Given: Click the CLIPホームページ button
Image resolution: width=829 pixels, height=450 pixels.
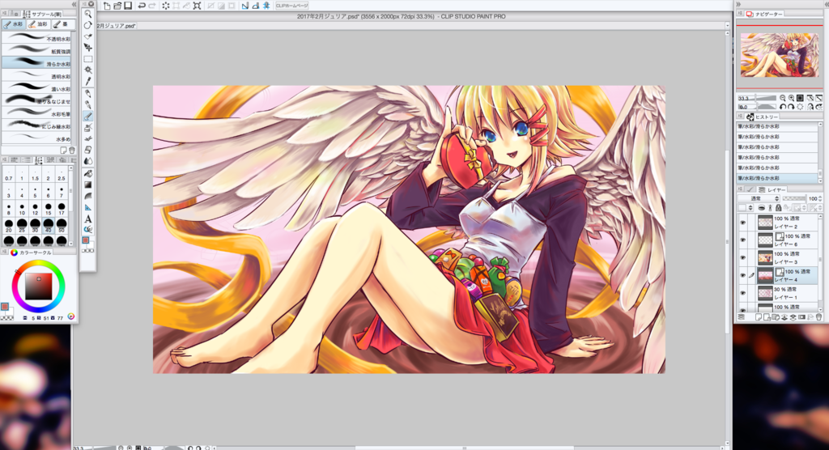Looking at the screenshot, I should 291,6.
